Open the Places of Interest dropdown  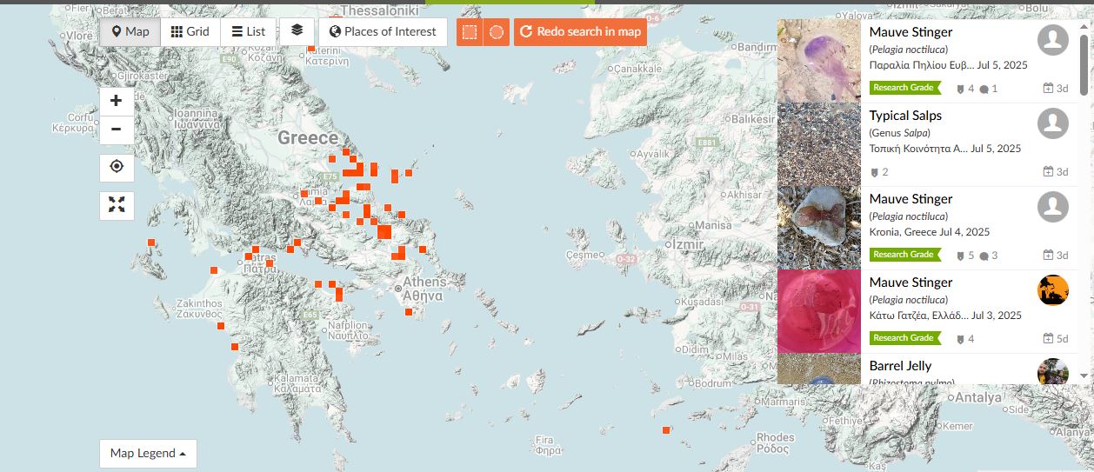383,32
